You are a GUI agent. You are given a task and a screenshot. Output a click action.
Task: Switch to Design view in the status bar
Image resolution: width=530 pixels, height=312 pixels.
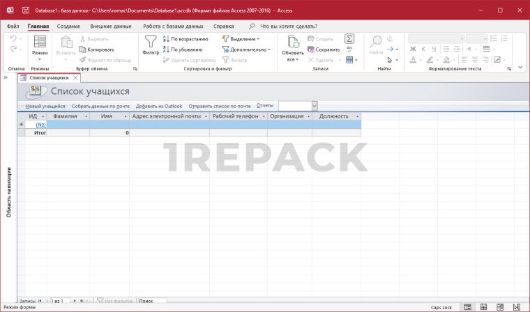coord(515,306)
